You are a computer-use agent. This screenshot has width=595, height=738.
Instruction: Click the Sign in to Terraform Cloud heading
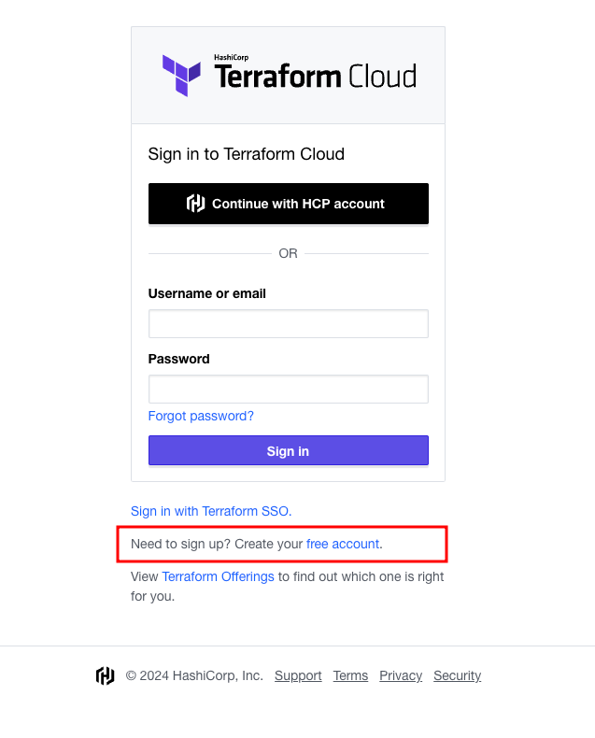(246, 154)
